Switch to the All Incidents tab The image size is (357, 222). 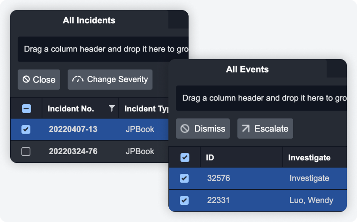coord(89,20)
